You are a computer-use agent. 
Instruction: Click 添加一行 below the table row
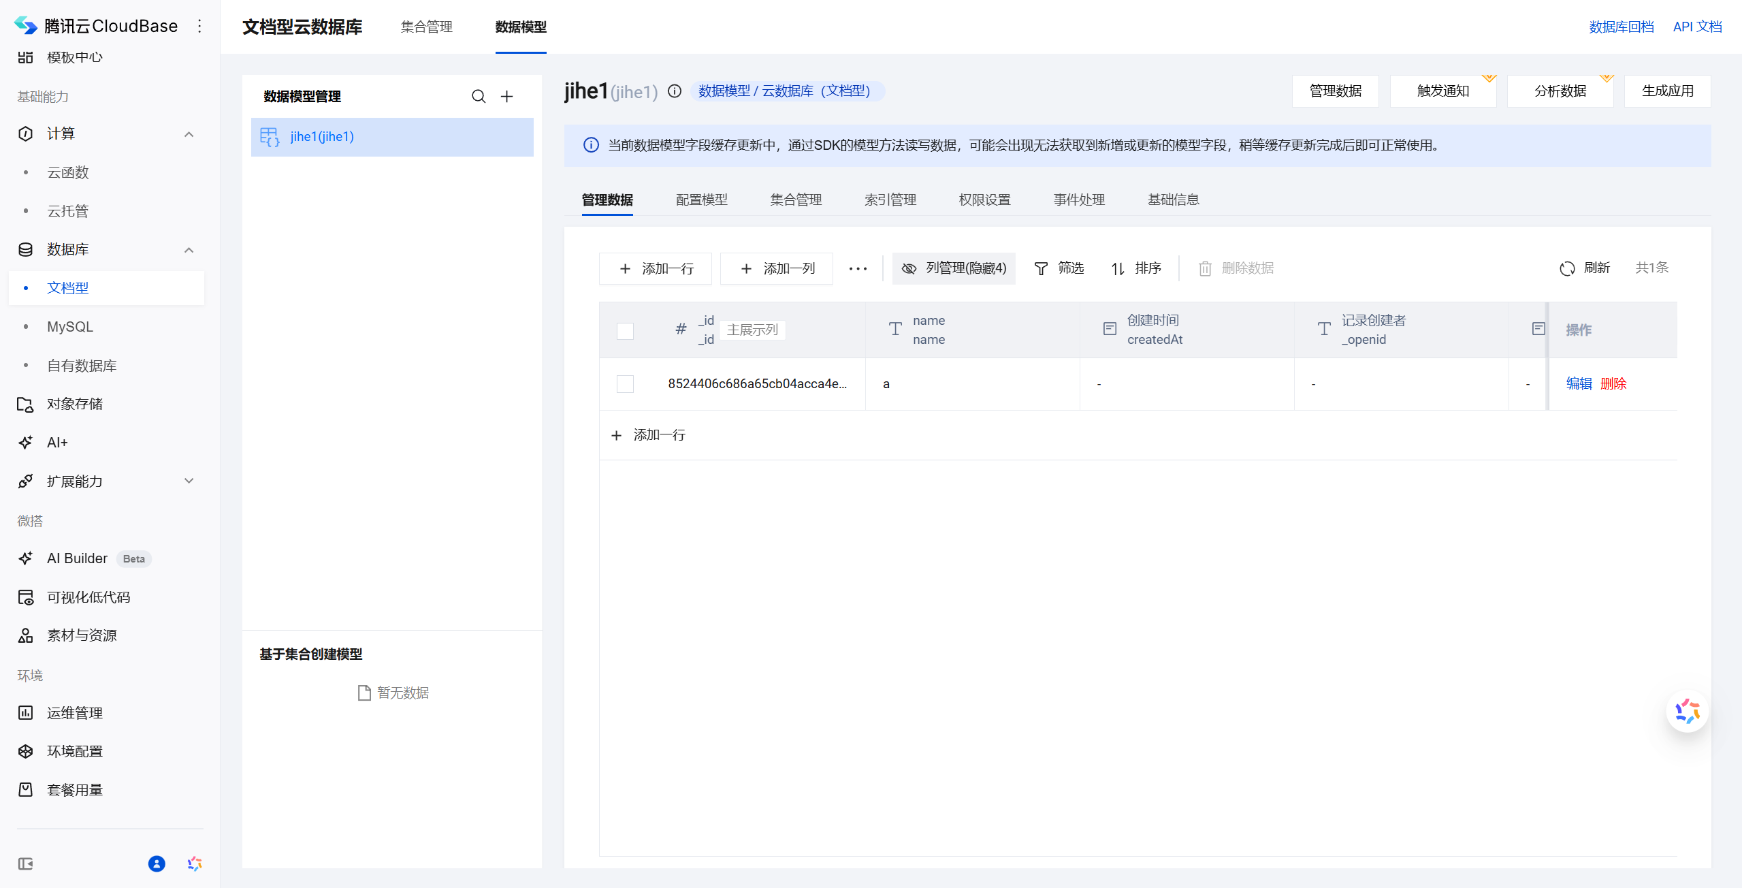(649, 435)
